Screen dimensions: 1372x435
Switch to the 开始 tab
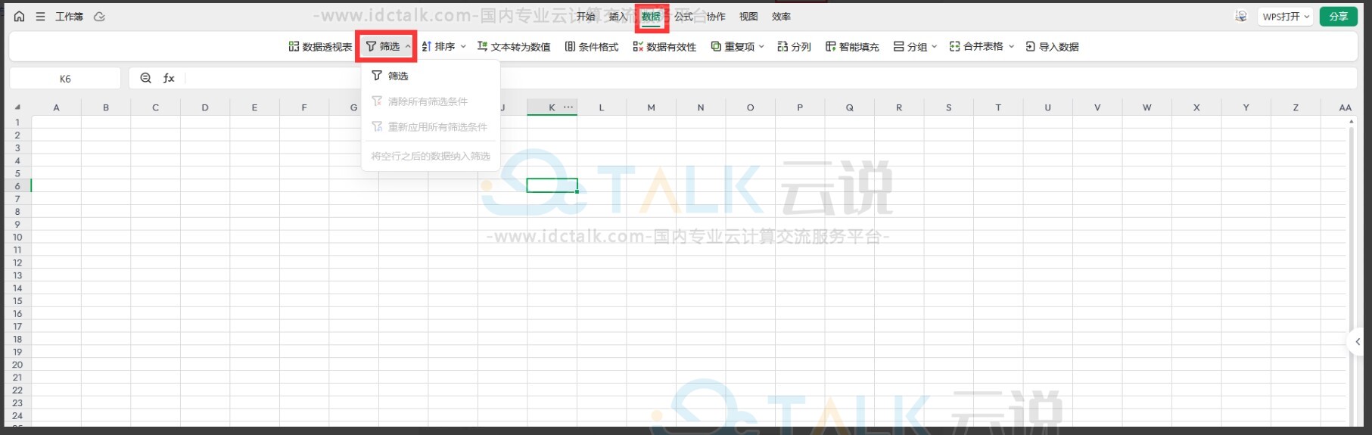point(586,16)
